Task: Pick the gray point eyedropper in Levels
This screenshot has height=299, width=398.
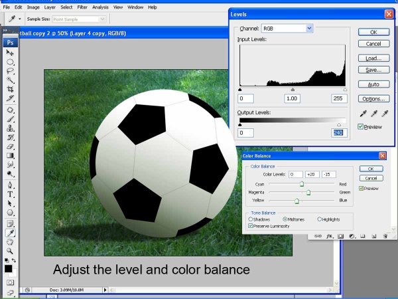Action: coord(374,114)
